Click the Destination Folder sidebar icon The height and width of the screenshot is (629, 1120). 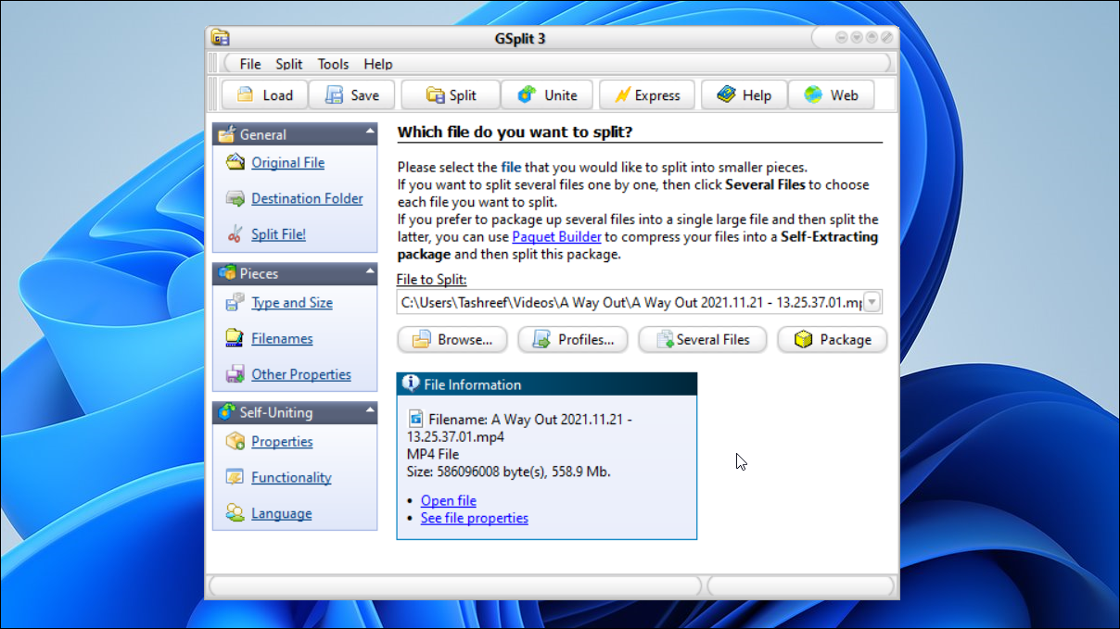coord(235,198)
